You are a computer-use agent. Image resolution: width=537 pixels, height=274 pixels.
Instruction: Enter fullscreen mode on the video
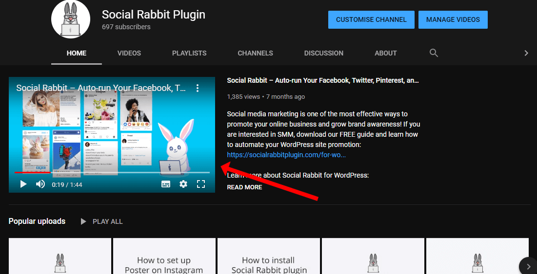pyautogui.click(x=201, y=184)
